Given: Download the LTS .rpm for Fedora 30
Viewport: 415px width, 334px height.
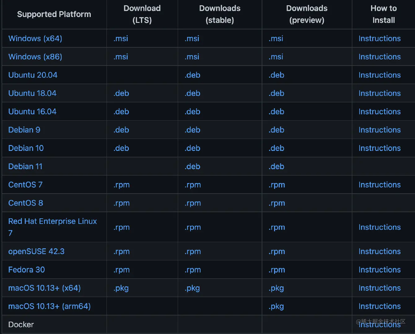Looking at the screenshot, I should pyautogui.click(x=122, y=270).
